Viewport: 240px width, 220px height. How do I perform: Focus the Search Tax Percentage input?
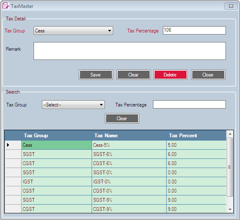(x=189, y=104)
